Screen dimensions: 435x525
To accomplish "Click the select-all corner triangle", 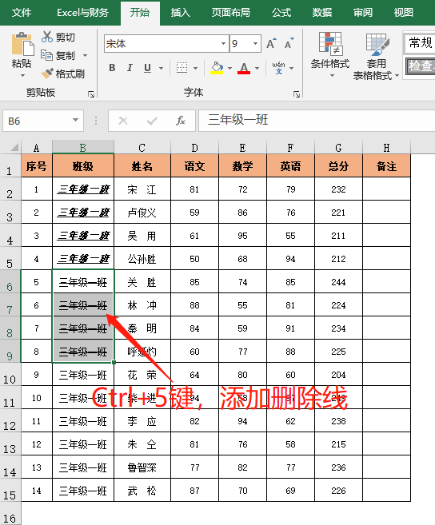I will pos(14,147).
